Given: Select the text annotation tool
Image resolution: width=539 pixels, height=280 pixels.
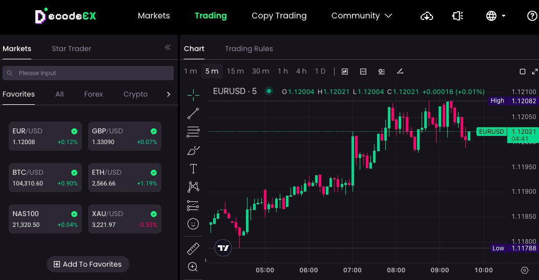Looking at the screenshot, I should pos(193,169).
